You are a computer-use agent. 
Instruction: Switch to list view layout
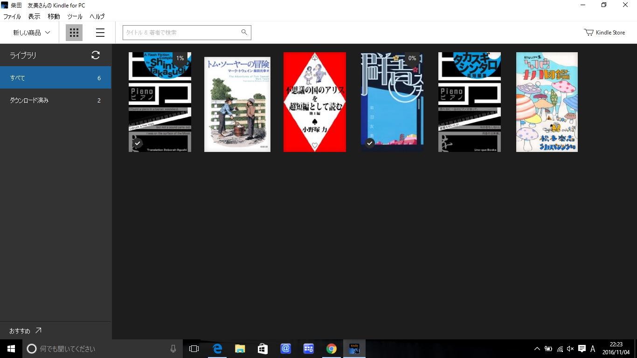click(100, 33)
